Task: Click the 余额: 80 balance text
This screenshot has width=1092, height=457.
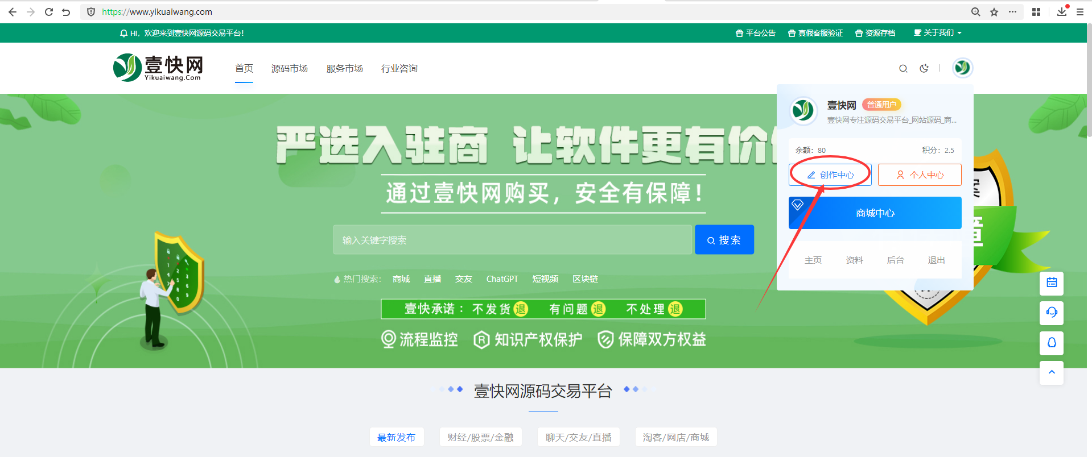Action: click(x=810, y=150)
